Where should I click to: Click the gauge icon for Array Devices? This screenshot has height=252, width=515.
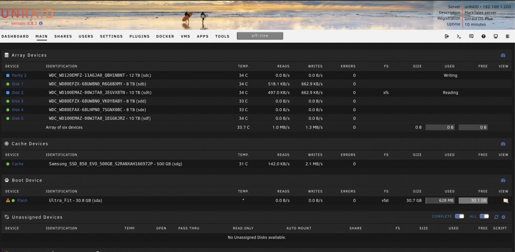503,56
